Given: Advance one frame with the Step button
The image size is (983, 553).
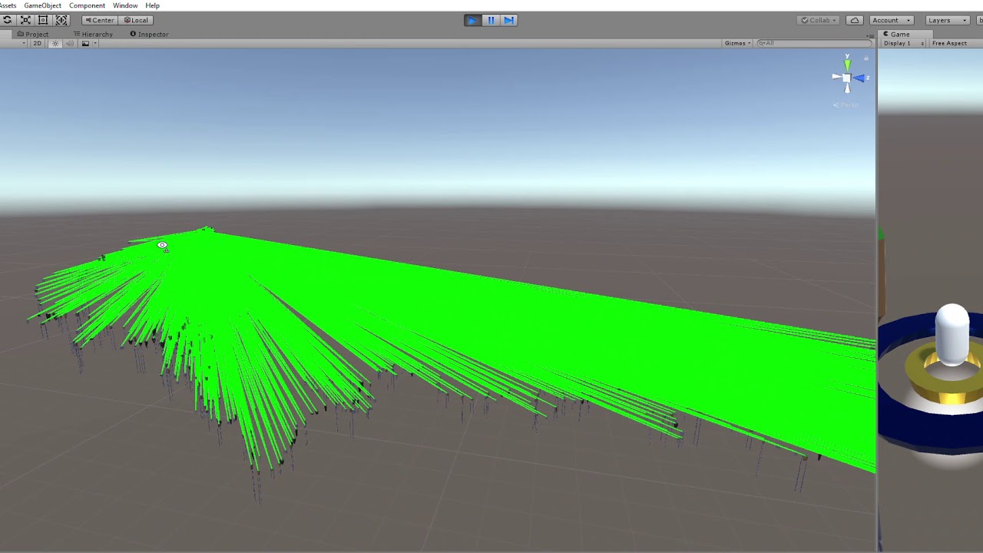Looking at the screenshot, I should pyautogui.click(x=508, y=20).
